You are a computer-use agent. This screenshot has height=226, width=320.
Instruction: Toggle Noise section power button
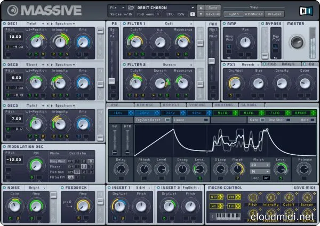[4, 188]
